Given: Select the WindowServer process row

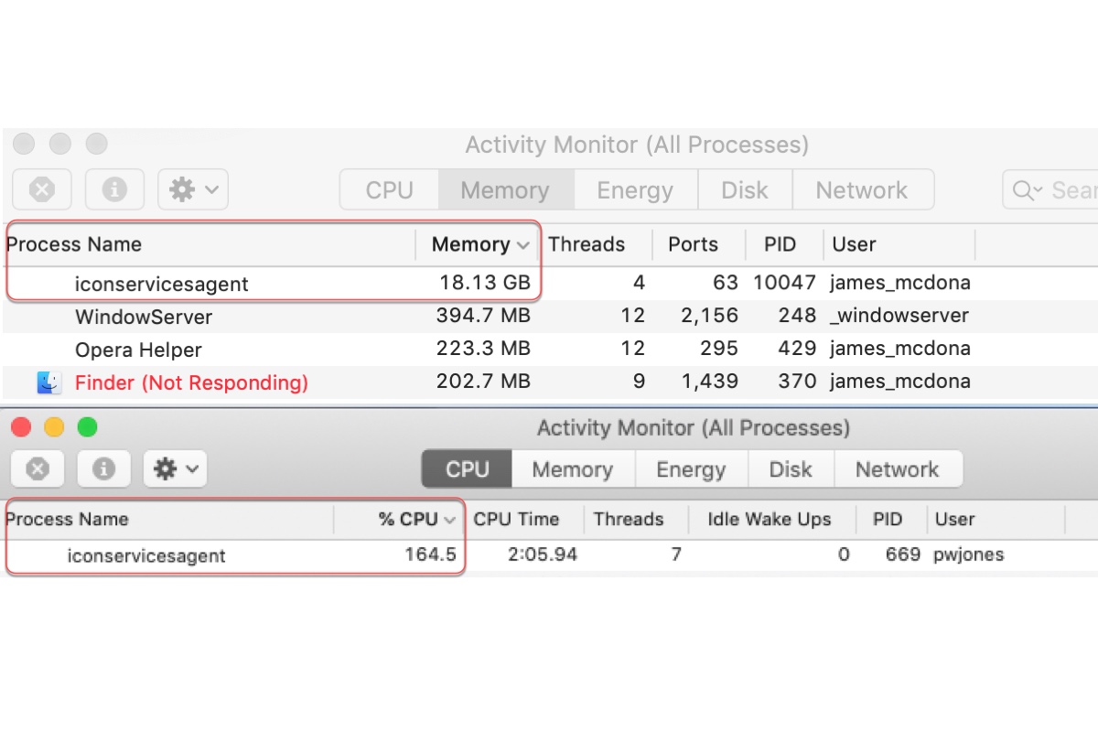Looking at the screenshot, I should (x=549, y=317).
